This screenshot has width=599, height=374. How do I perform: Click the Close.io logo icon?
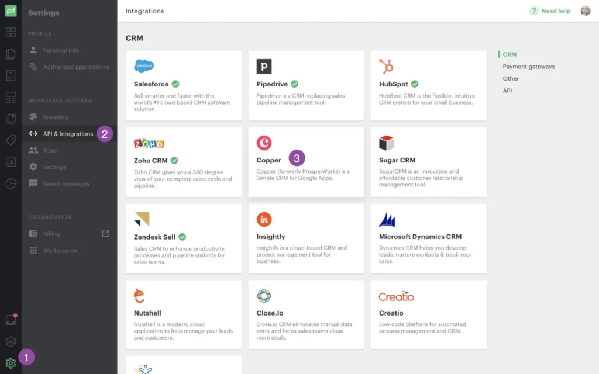pyautogui.click(x=264, y=296)
